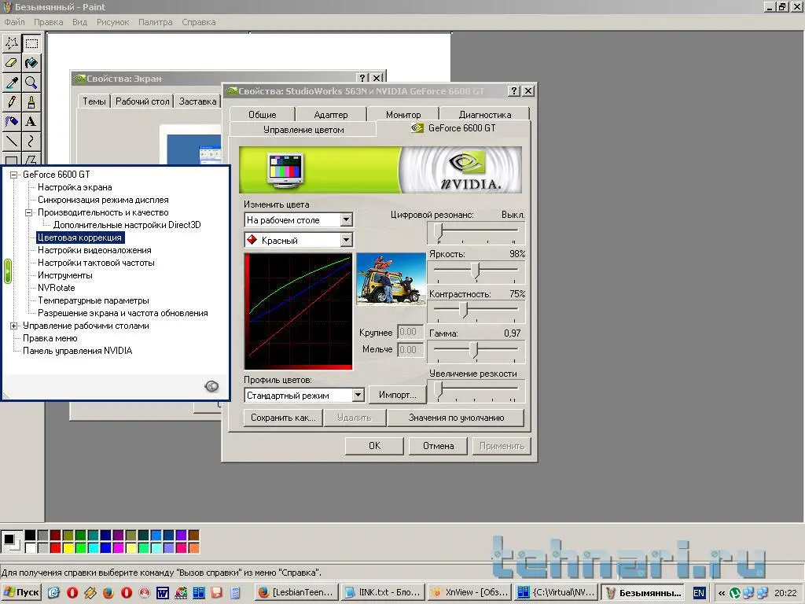This screenshot has height=604, width=805.
Task: Select 'Настройки видеоналожения' in the tree
Action: (94, 250)
